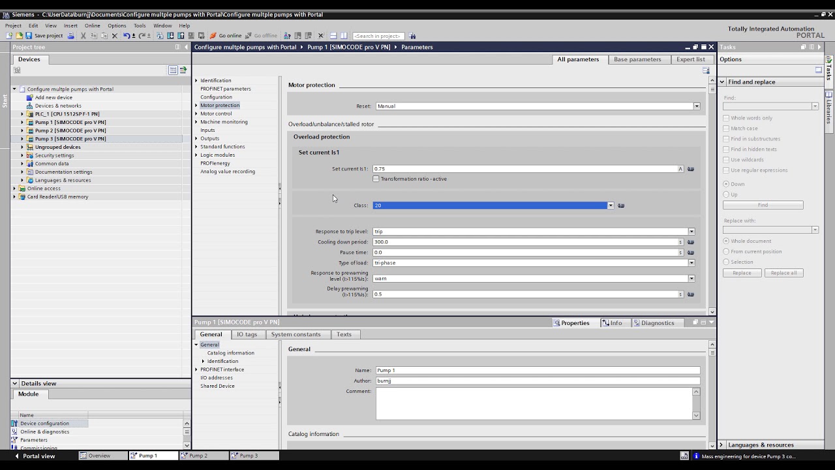The height and width of the screenshot is (470, 835).
Task: Click the search binoculars icon beside Search in project
Action: point(412,36)
